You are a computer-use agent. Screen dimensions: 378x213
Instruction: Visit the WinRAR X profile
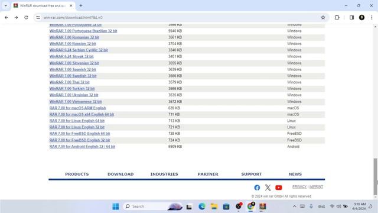tap(268, 188)
